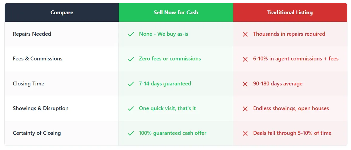Image resolution: width=351 pixels, height=150 pixels.
Task: Click the Traditional Listing red header
Action: point(290,12)
